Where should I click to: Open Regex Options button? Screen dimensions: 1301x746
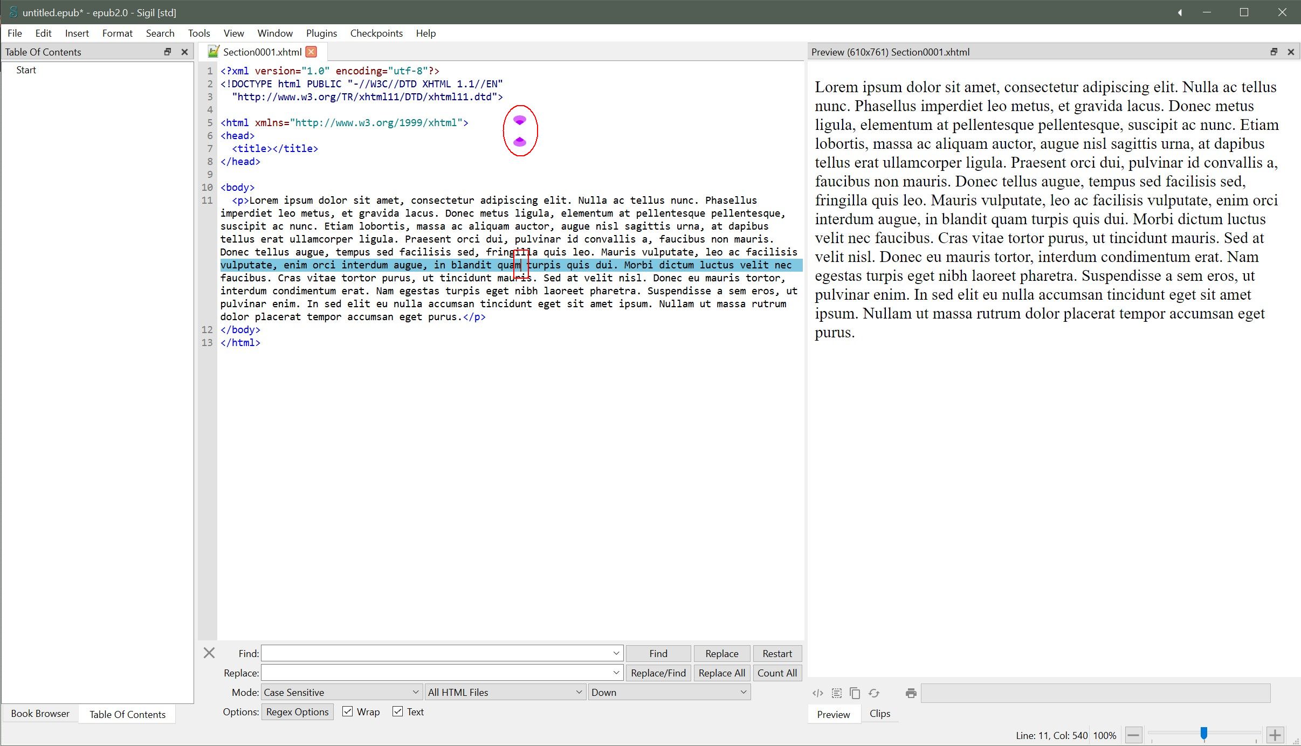pyautogui.click(x=297, y=712)
